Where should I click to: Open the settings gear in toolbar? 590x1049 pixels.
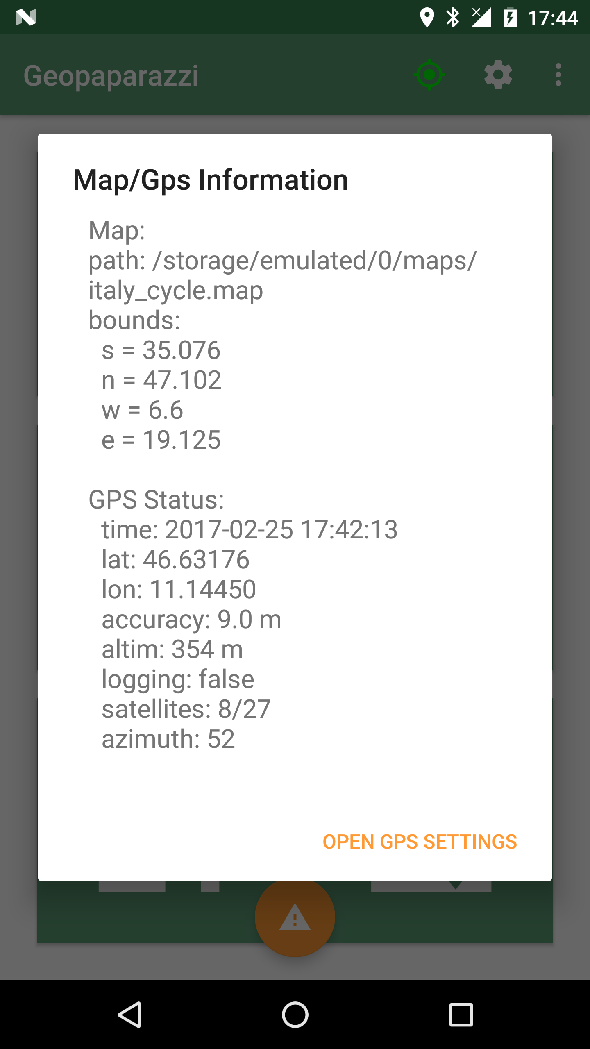498,75
